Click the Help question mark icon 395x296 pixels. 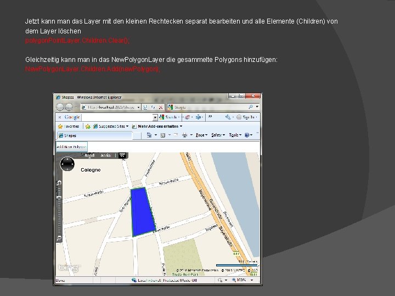click(x=247, y=135)
